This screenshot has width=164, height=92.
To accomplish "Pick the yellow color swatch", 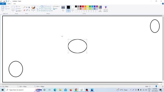I will 88,6.
